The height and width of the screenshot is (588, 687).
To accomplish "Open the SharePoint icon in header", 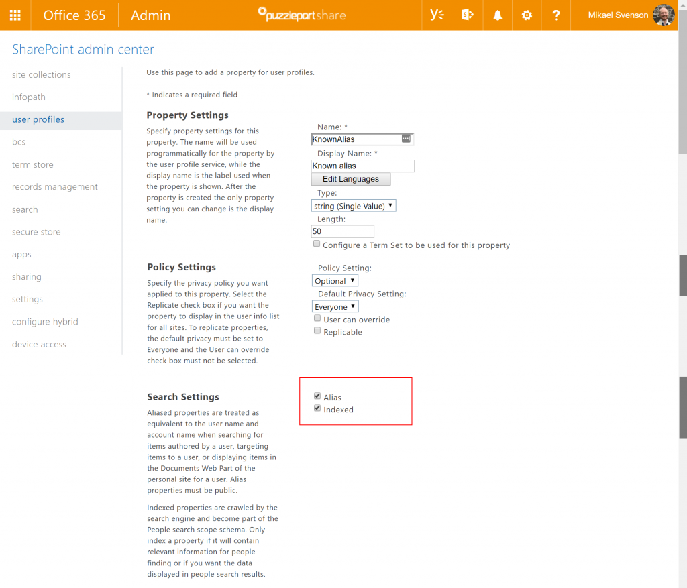I will [x=467, y=15].
